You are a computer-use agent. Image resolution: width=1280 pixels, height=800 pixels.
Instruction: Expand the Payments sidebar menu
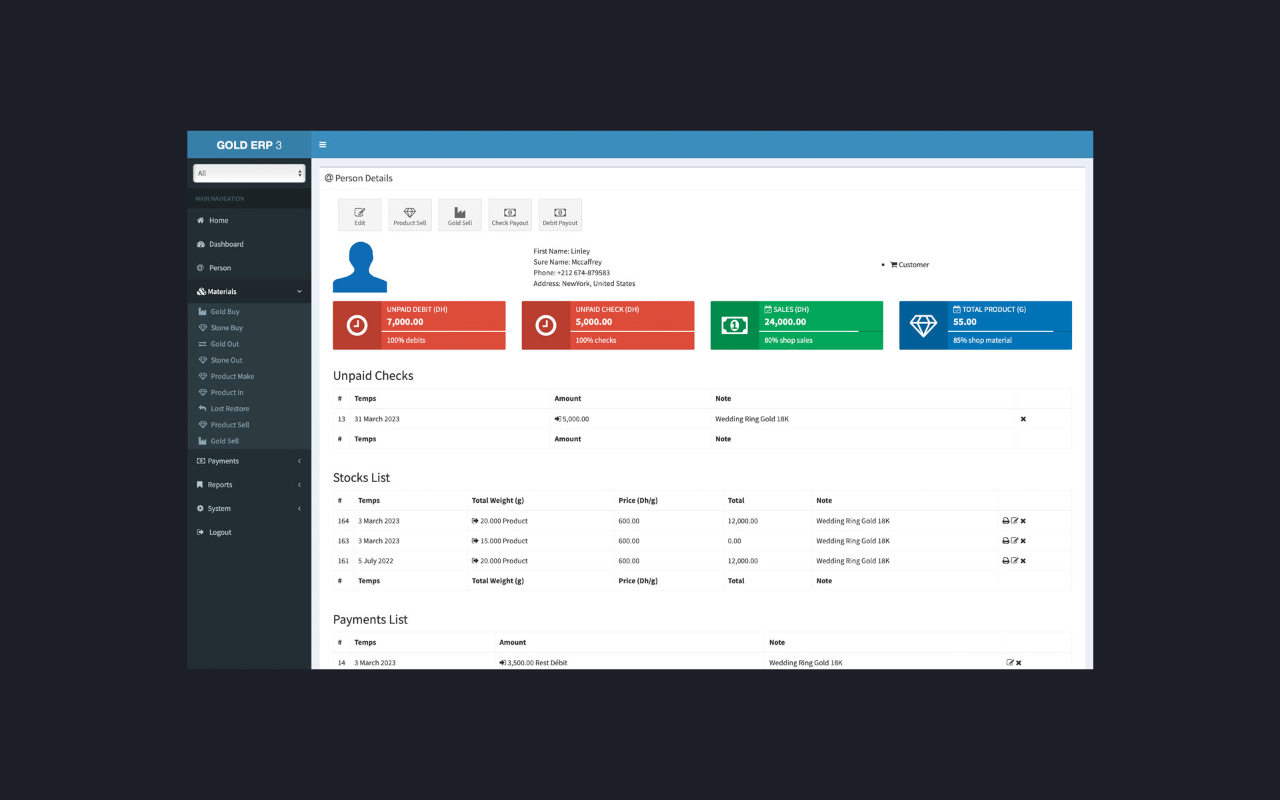coord(249,461)
